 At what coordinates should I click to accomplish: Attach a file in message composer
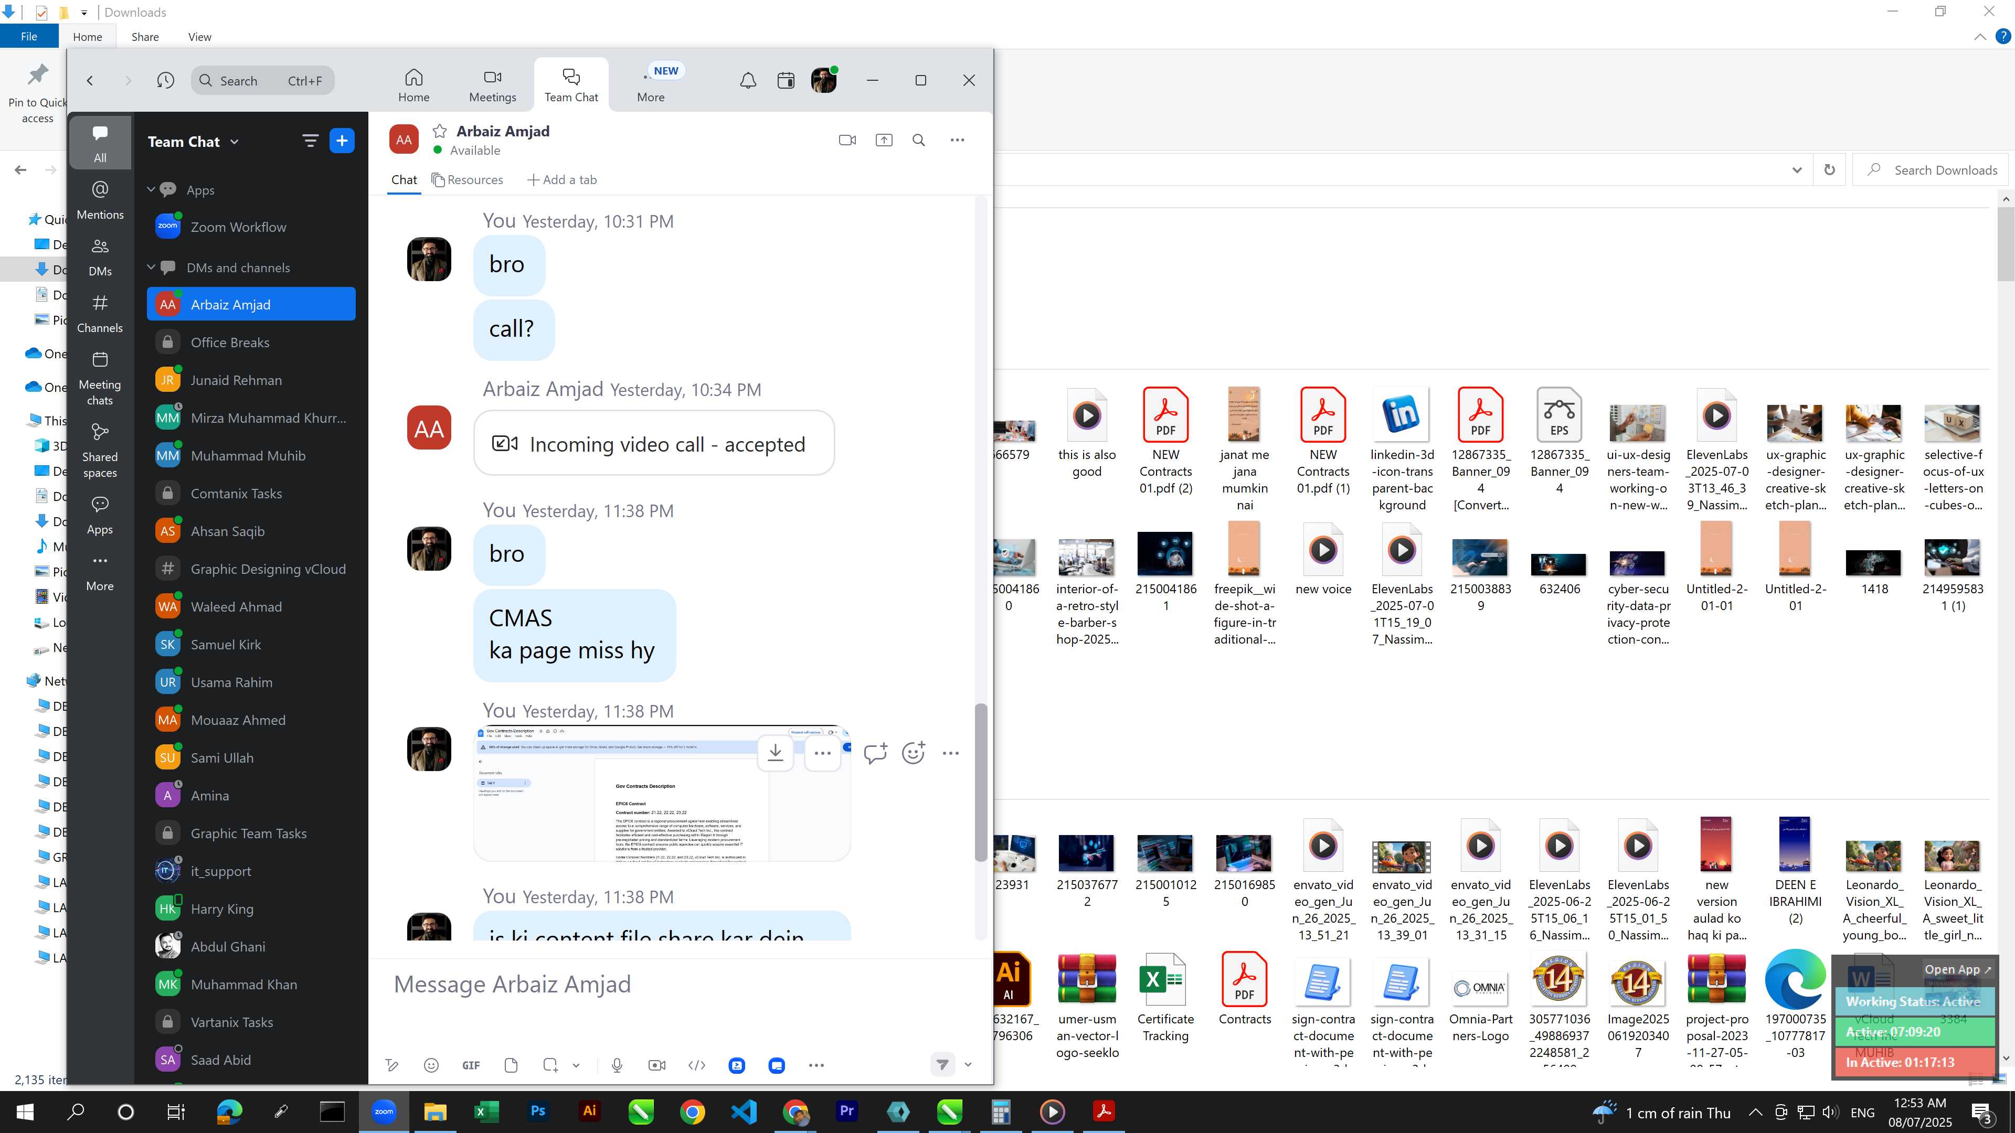pyautogui.click(x=511, y=1065)
